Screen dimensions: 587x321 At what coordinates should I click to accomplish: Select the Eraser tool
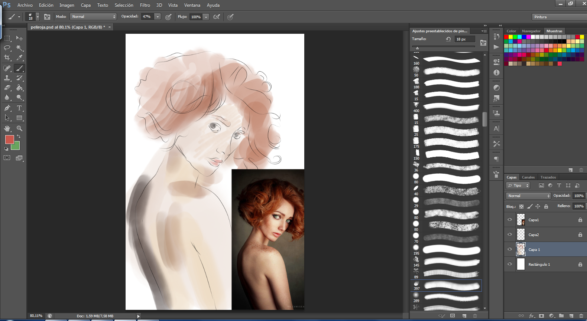[7, 88]
